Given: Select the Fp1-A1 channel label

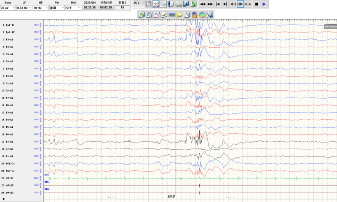Looking at the screenshot, I should 10,25.
